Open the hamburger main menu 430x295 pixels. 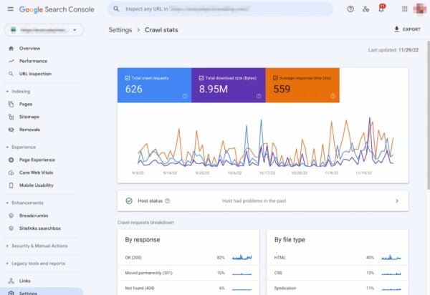coord(10,9)
